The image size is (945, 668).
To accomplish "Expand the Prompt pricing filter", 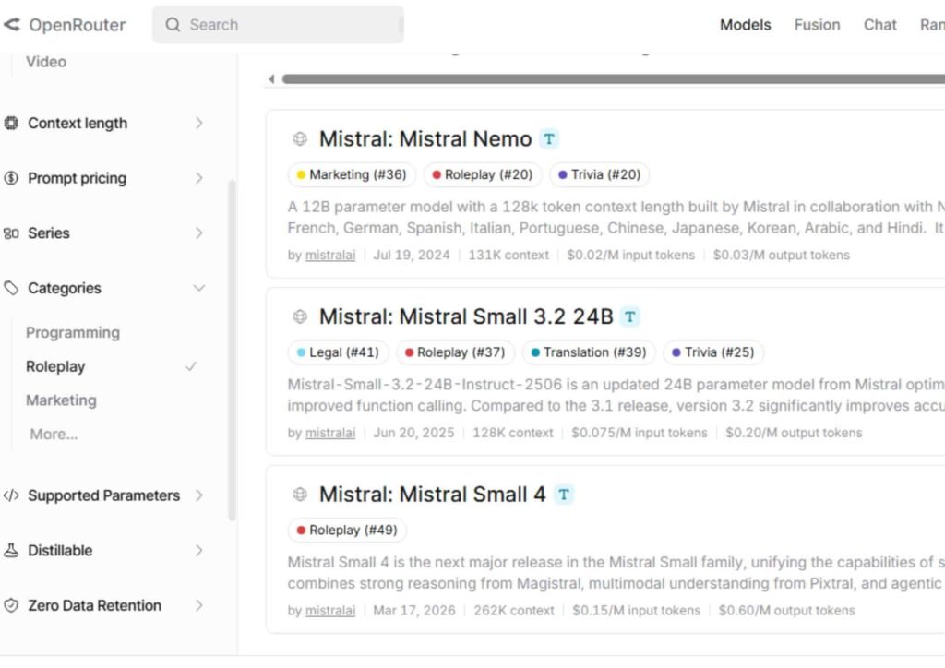I will click(x=199, y=178).
